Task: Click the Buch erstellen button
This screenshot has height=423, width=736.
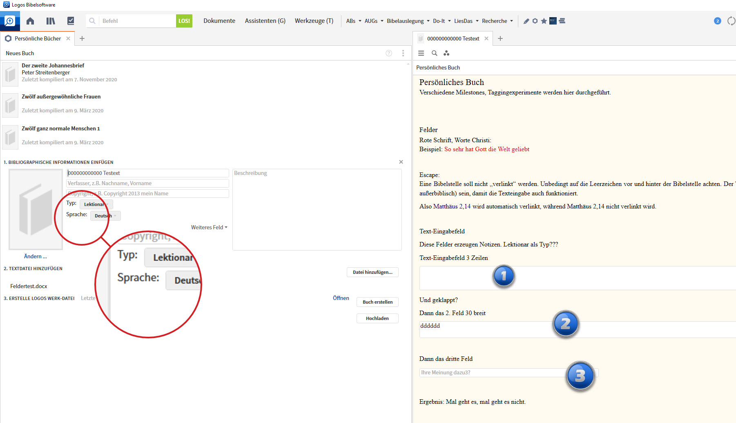Action: (377, 302)
